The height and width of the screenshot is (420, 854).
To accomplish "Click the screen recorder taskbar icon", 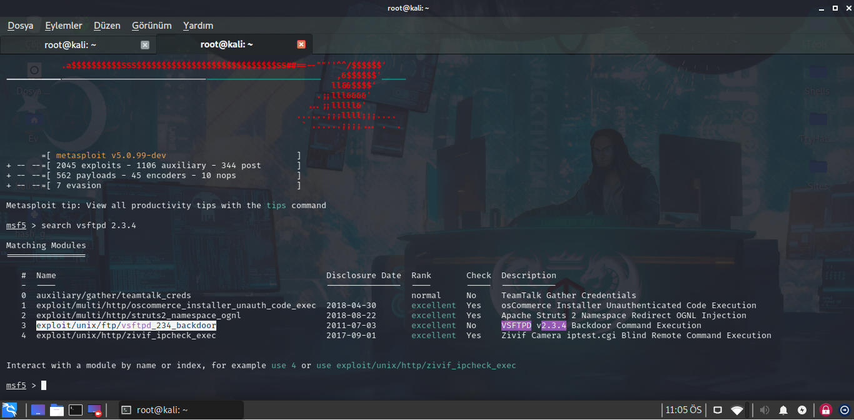I will pyautogui.click(x=94, y=410).
